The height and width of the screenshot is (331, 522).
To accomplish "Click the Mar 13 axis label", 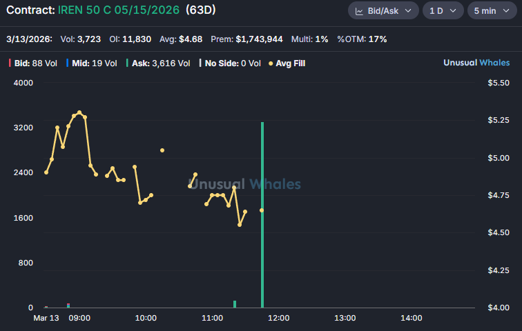I will pyautogui.click(x=46, y=318).
